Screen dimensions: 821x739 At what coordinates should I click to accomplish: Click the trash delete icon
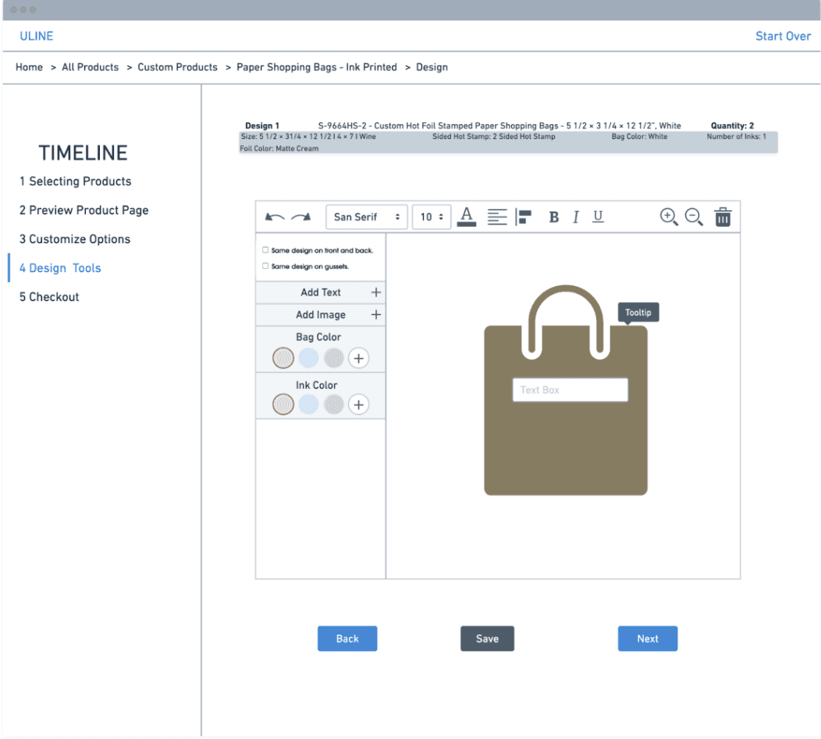723,217
